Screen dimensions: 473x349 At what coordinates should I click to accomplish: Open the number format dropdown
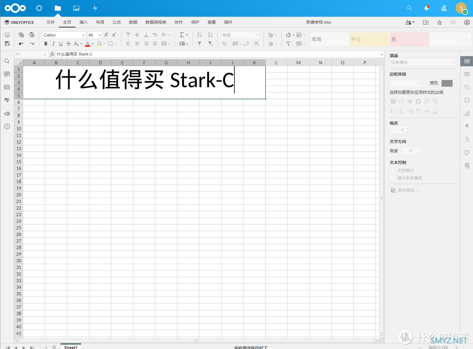(240, 35)
